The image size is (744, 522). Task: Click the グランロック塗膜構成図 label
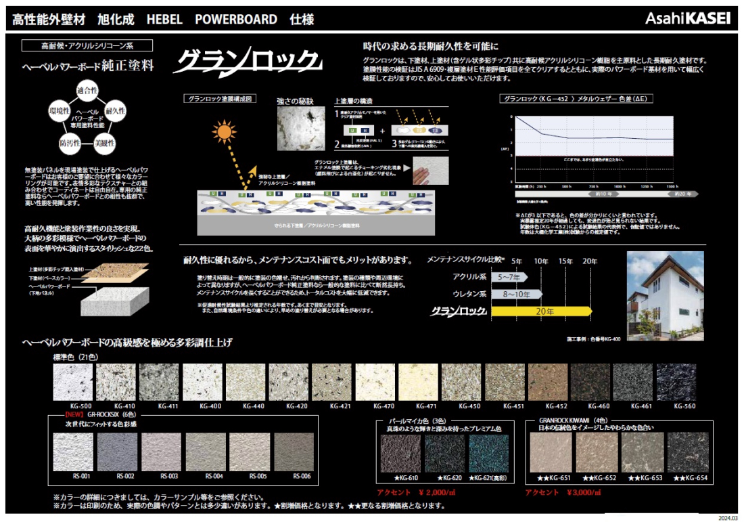coord(220,99)
